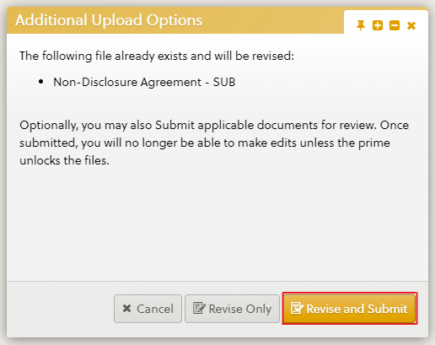The height and width of the screenshot is (345, 435).
Task: Pin the Additional Upload Options dialog
Action: (361, 25)
